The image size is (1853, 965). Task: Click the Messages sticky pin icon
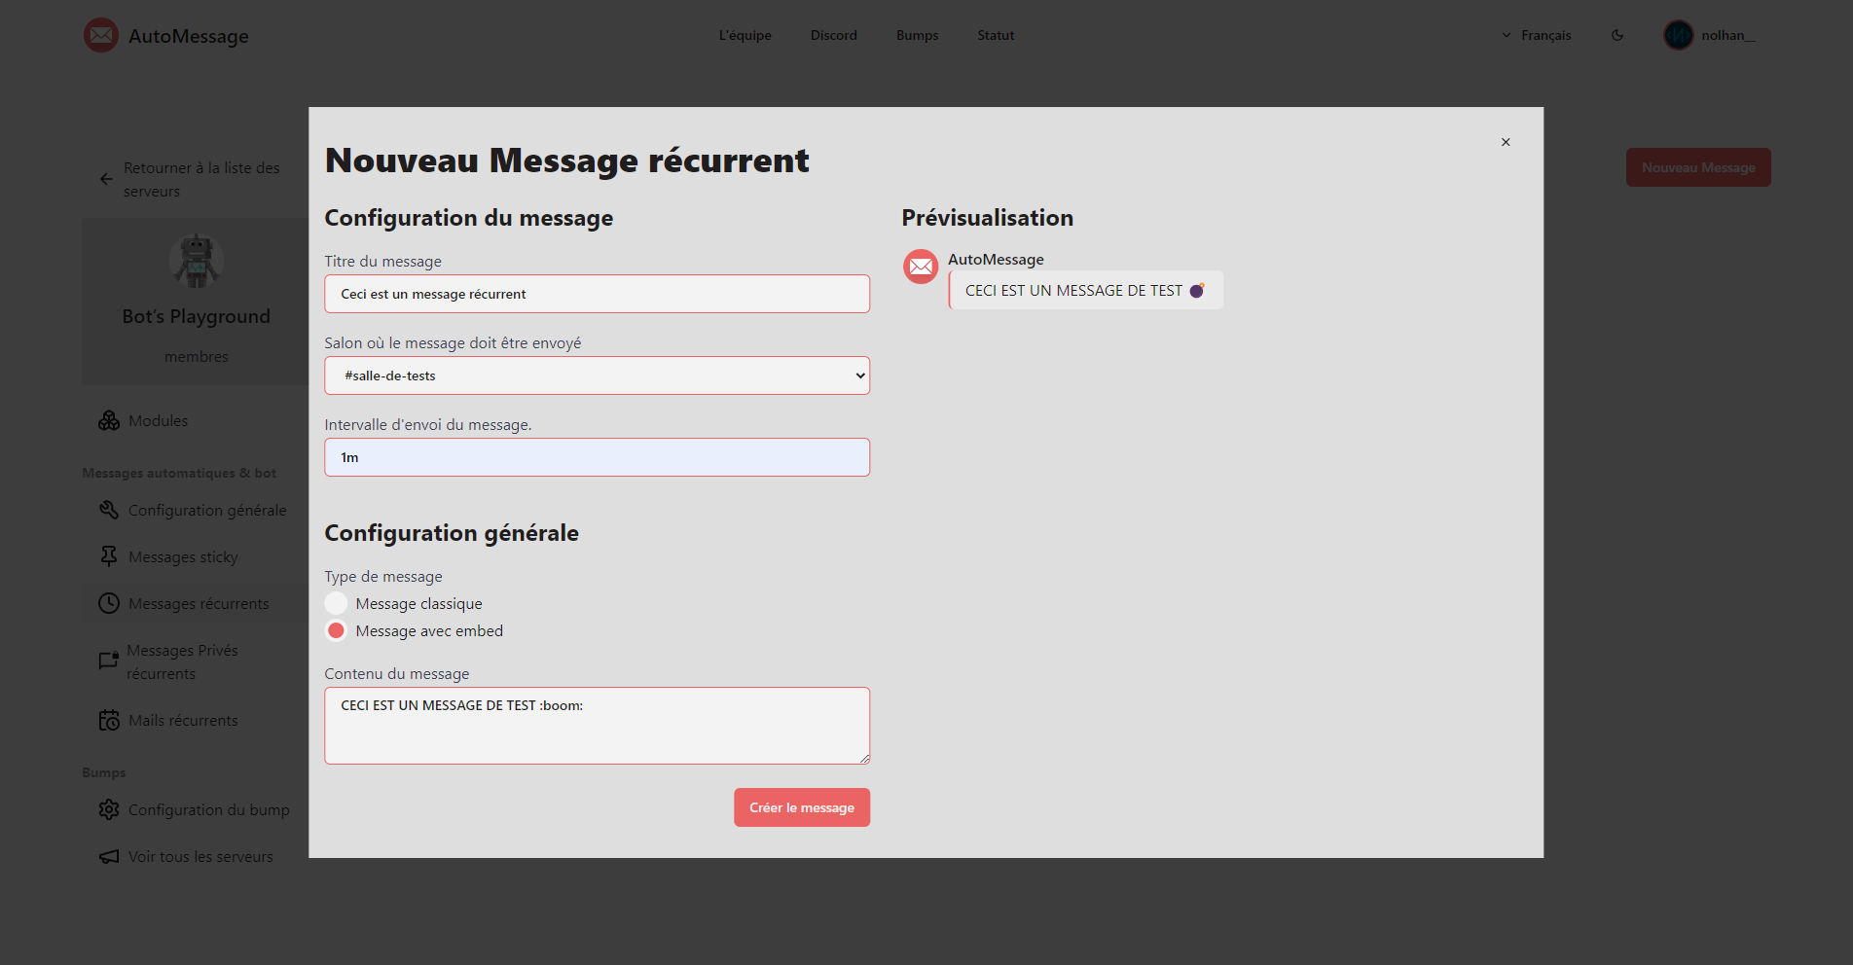coord(109,556)
